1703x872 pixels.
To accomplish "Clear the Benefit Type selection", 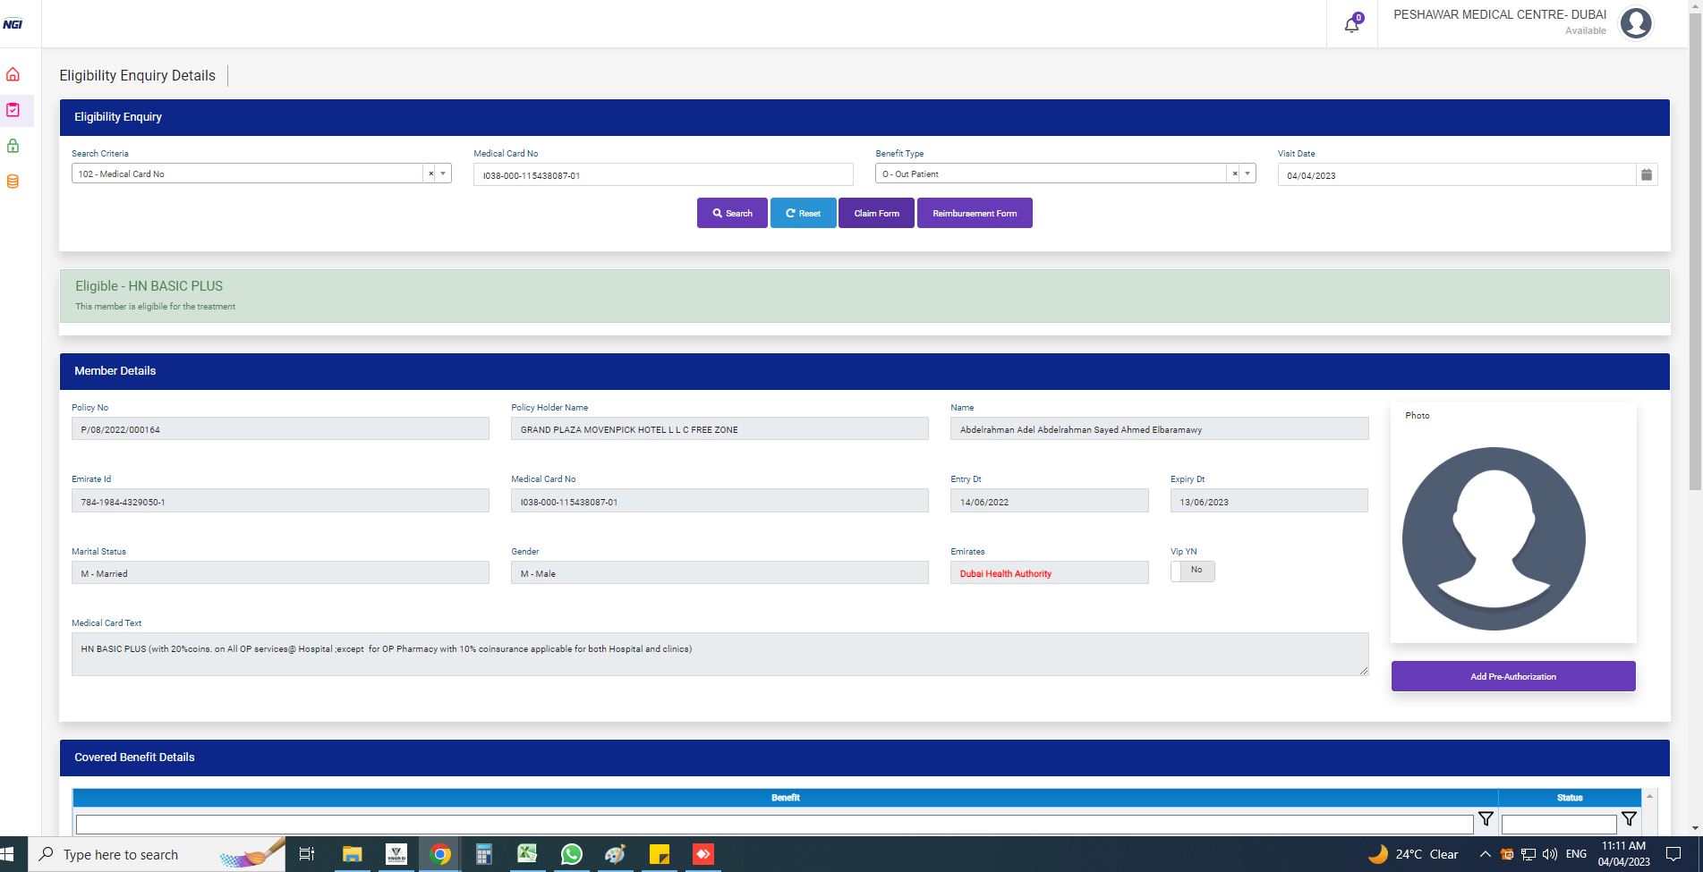I will click(1235, 174).
